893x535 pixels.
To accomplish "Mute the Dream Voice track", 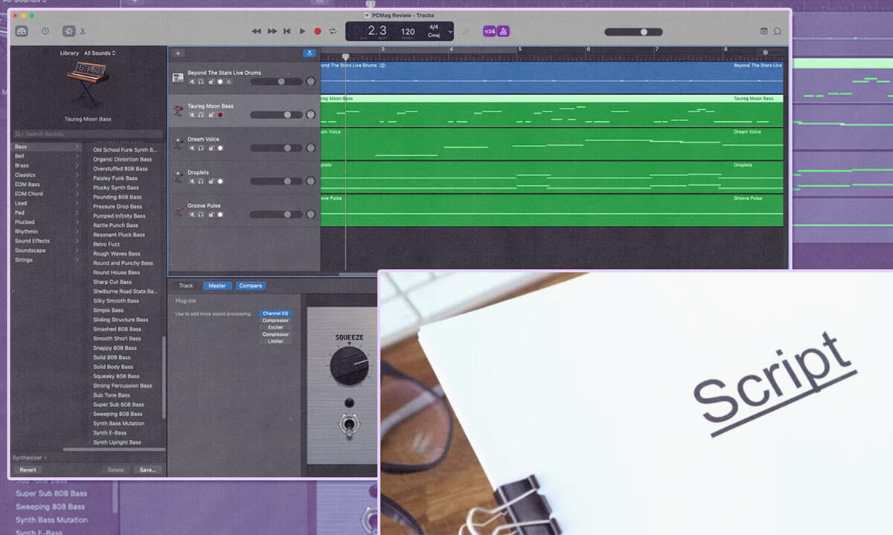I will click(x=192, y=148).
